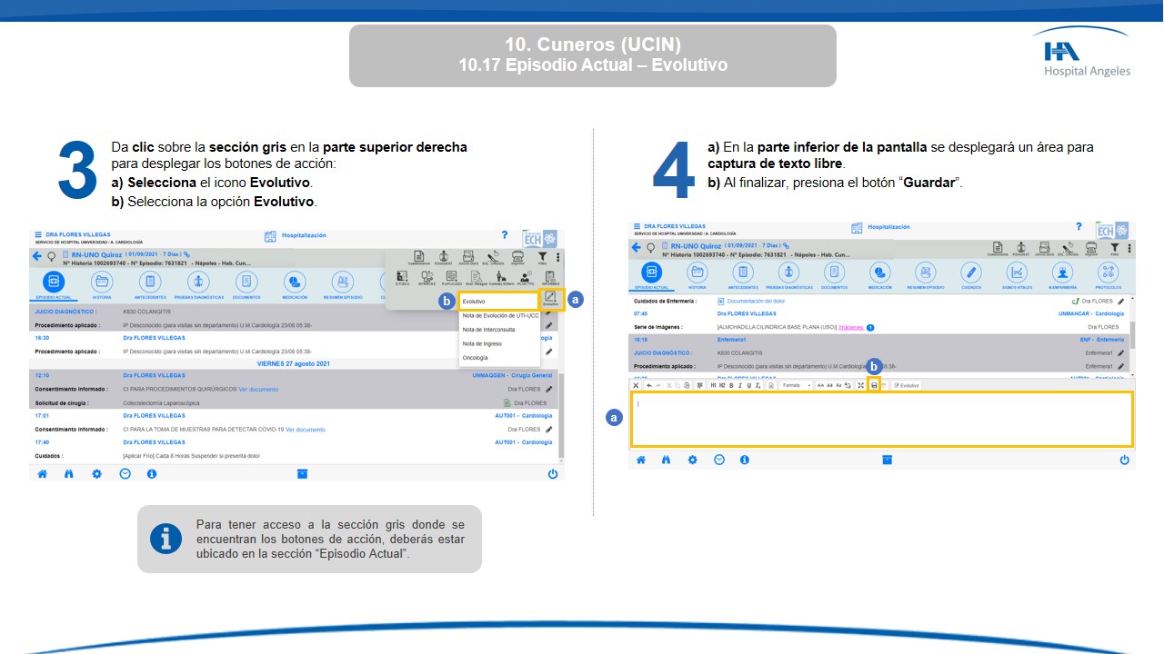
Task: Click the Evolutivo pencil icon in gray panel
Action: pos(550,298)
